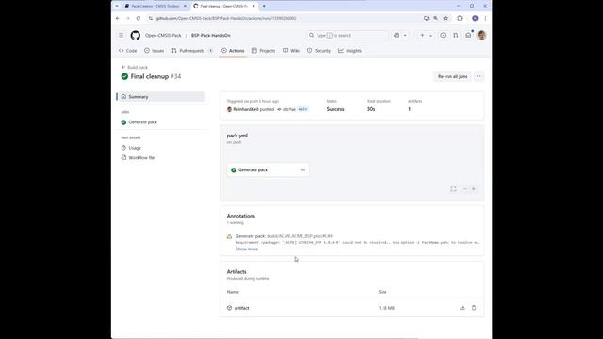Select the Actions tab
603x339 pixels.
233,51
